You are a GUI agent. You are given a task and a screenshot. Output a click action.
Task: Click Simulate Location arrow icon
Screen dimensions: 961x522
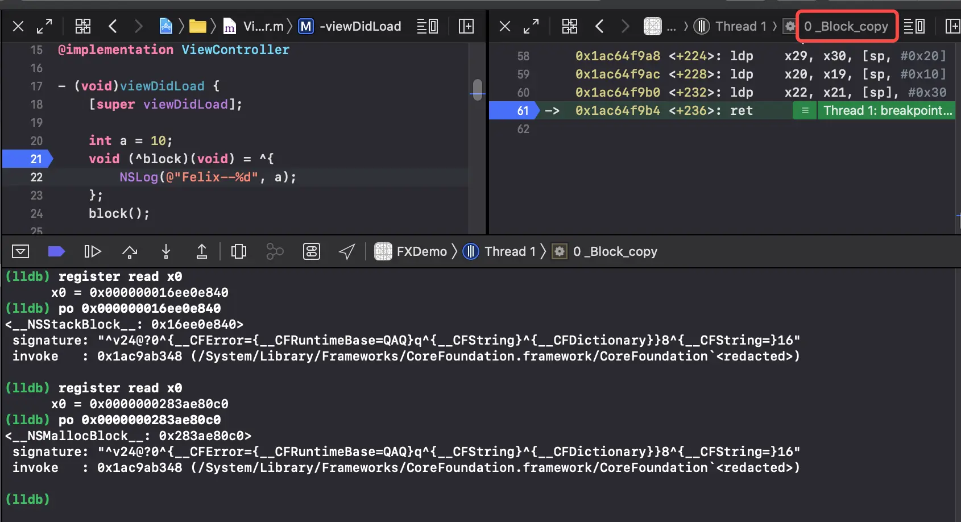pyautogui.click(x=347, y=251)
